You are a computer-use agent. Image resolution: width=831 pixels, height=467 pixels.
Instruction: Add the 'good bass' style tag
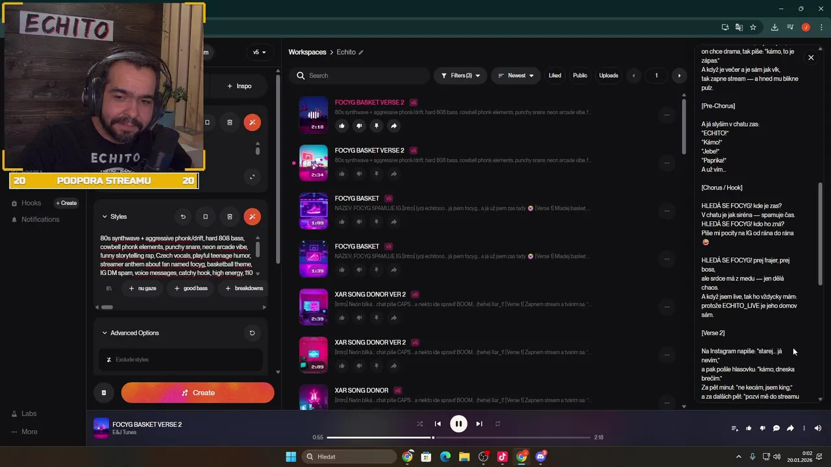tap(191, 288)
